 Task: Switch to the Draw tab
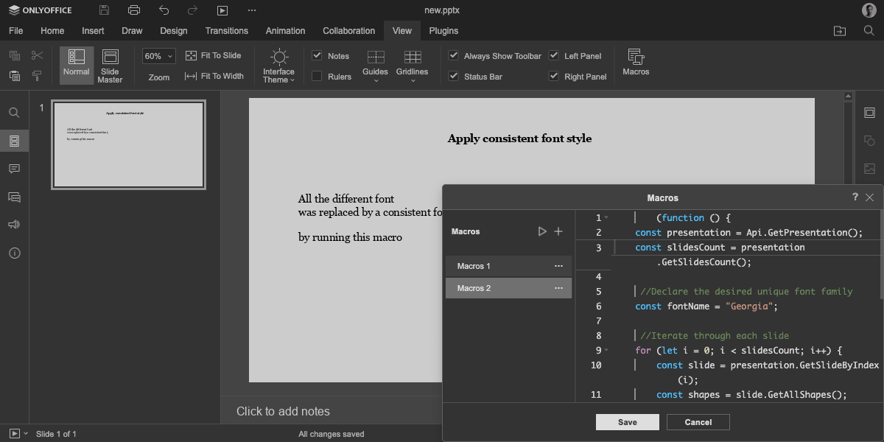pos(132,31)
